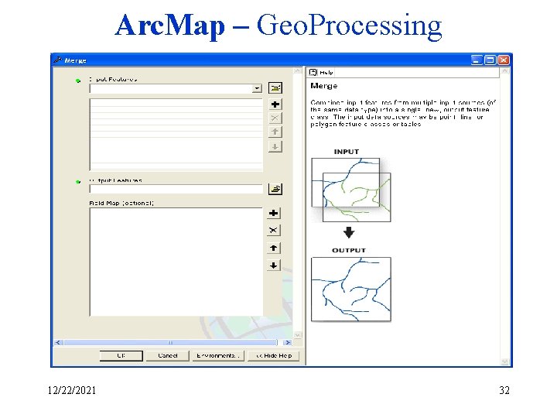
Task: Add a field with Field Map plus icon
Action: pyautogui.click(x=274, y=213)
